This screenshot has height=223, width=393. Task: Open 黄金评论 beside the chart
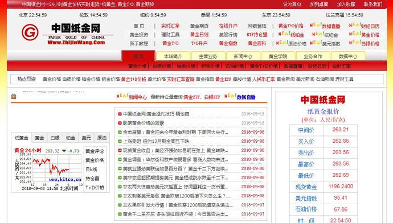tap(95, 151)
